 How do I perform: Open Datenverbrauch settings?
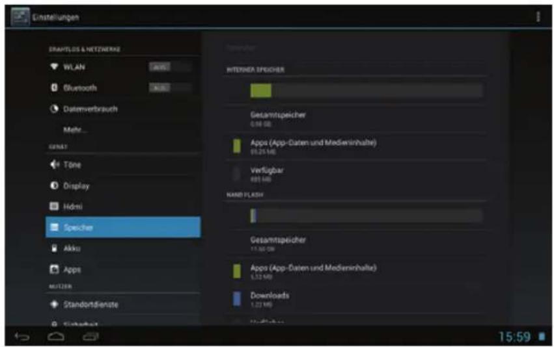(123, 109)
